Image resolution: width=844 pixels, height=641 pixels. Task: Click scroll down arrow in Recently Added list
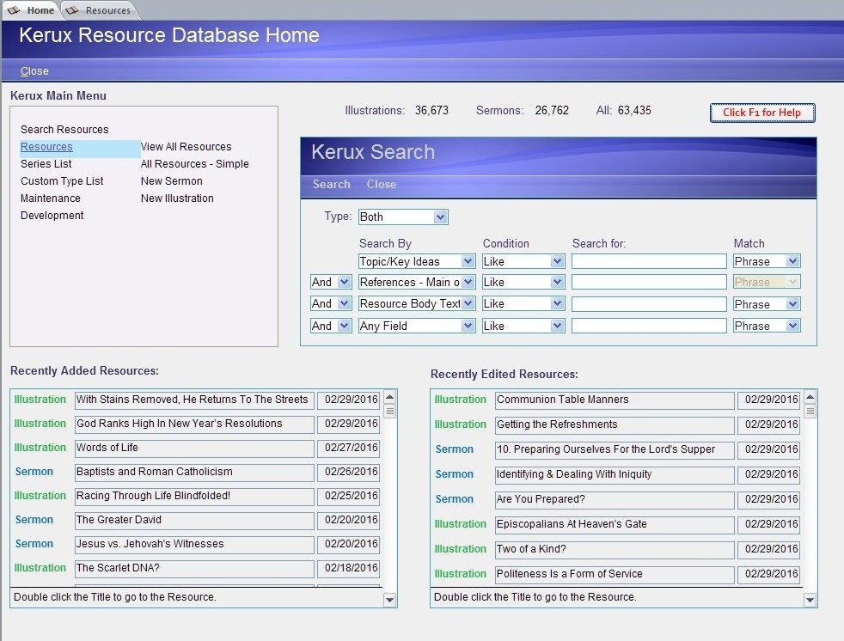coord(390,600)
